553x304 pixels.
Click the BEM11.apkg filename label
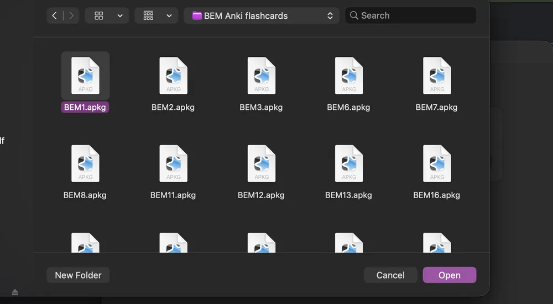[173, 195]
